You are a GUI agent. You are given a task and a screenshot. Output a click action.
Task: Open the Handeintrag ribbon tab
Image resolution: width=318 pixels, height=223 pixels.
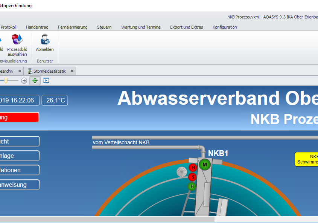pyautogui.click(x=37, y=27)
